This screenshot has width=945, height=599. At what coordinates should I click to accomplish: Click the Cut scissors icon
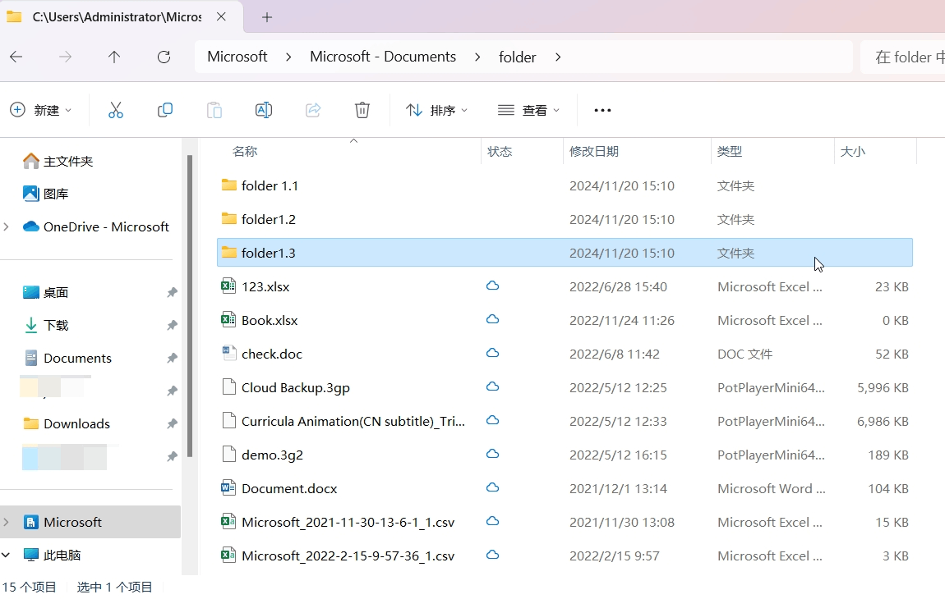[x=116, y=110]
